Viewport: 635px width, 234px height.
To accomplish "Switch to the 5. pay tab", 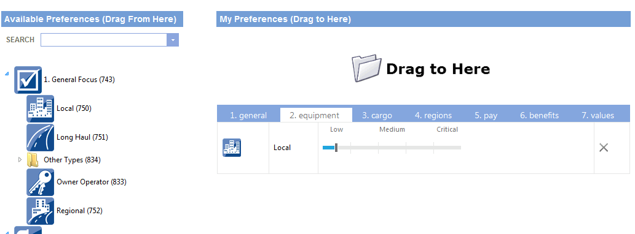I will pos(486,115).
